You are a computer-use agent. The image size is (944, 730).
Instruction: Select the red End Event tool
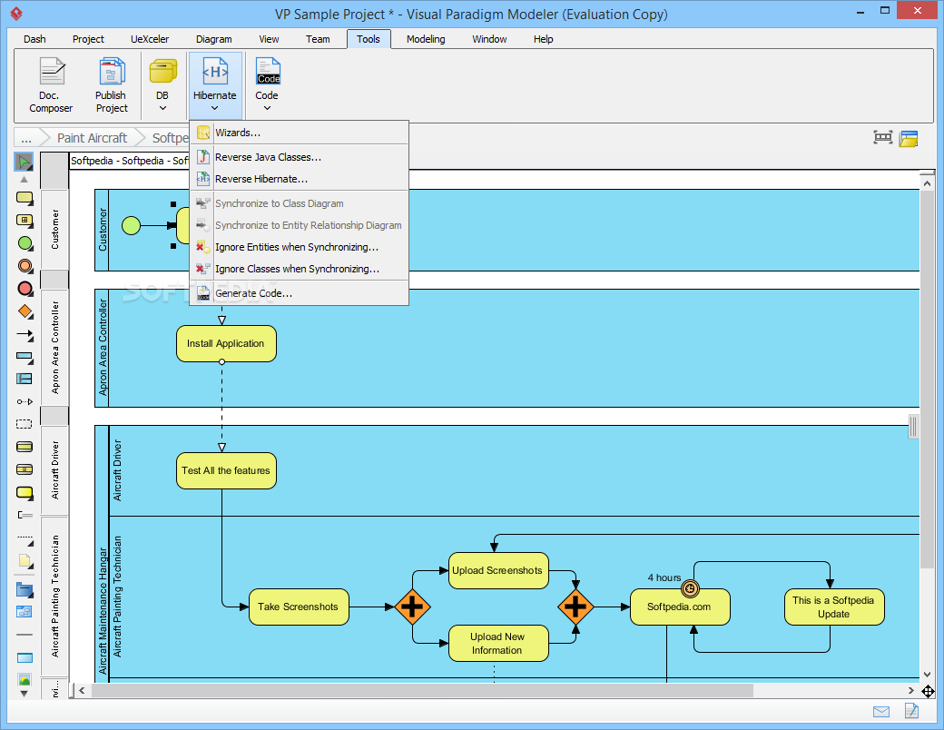point(25,289)
